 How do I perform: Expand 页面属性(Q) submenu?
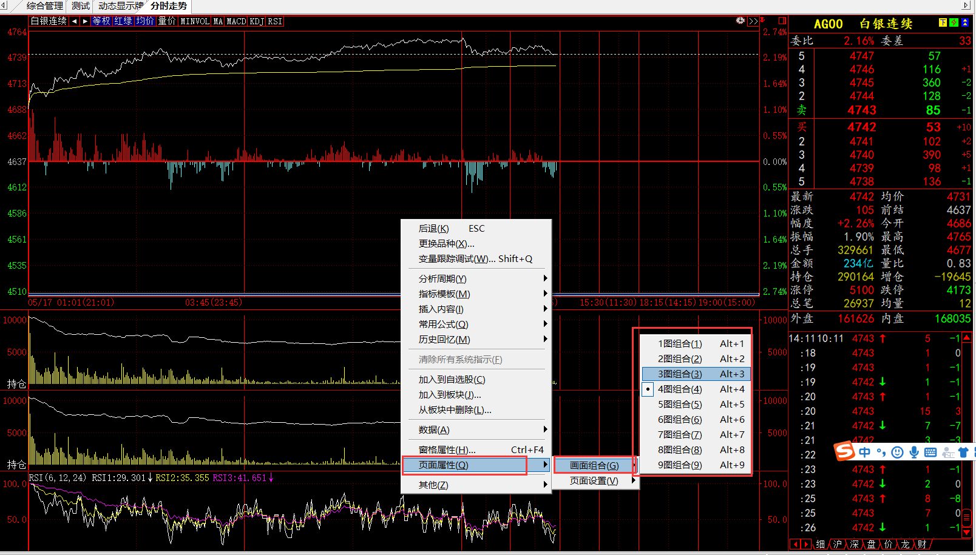(x=476, y=465)
